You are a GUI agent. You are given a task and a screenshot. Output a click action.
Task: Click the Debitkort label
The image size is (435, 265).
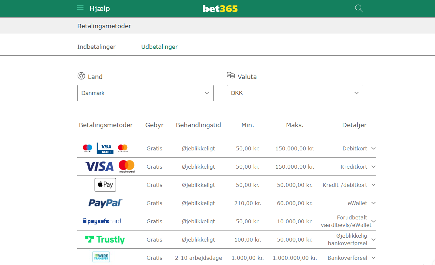[355, 148]
